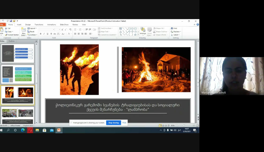Image resolution: width=264 pixels, height=152 pixels.
Task: Adjust the zoom slider in status bar
Action: (184, 126)
